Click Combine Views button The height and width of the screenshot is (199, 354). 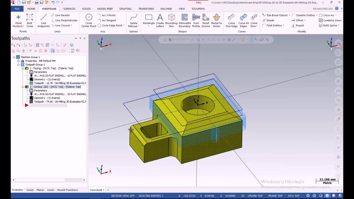coord(330,20)
